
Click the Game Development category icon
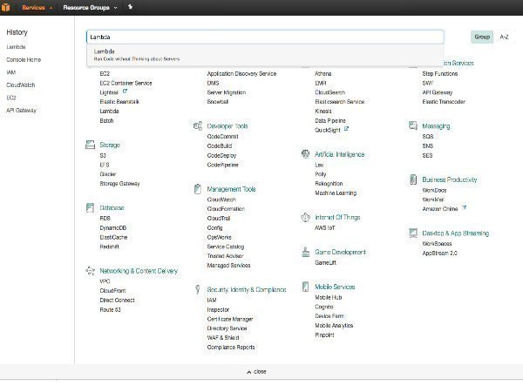pyautogui.click(x=306, y=252)
